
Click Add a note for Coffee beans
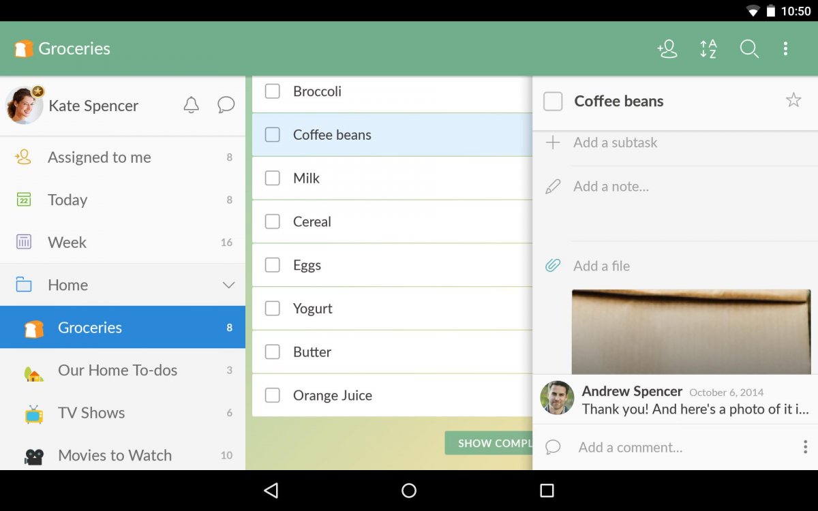(611, 186)
